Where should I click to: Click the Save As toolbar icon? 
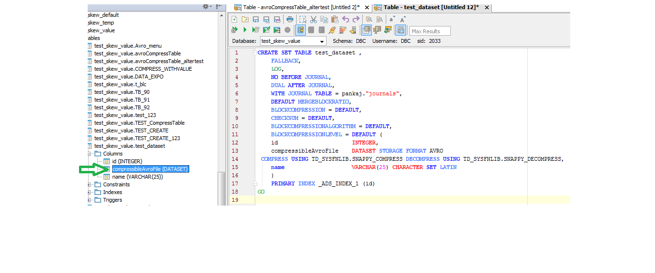(266, 19)
